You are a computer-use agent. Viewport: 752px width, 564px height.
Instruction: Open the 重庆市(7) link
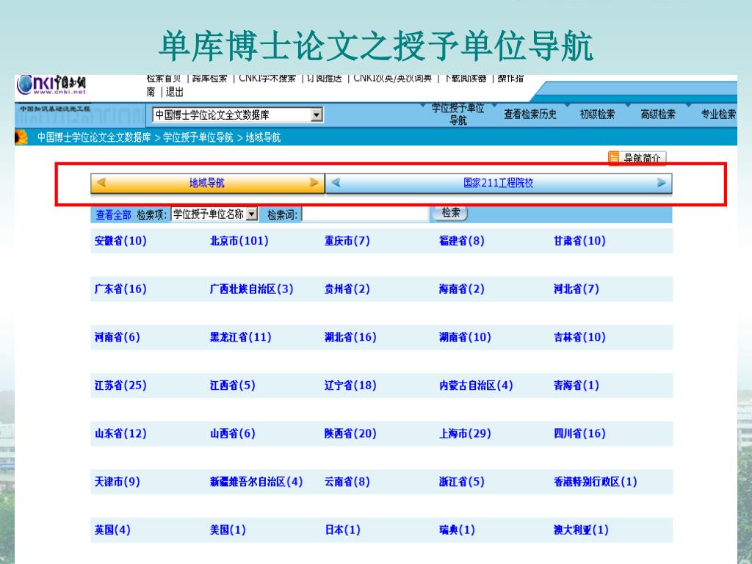point(347,241)
